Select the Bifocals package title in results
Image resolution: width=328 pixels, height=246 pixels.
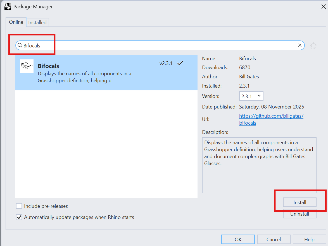tap(48, 66)
